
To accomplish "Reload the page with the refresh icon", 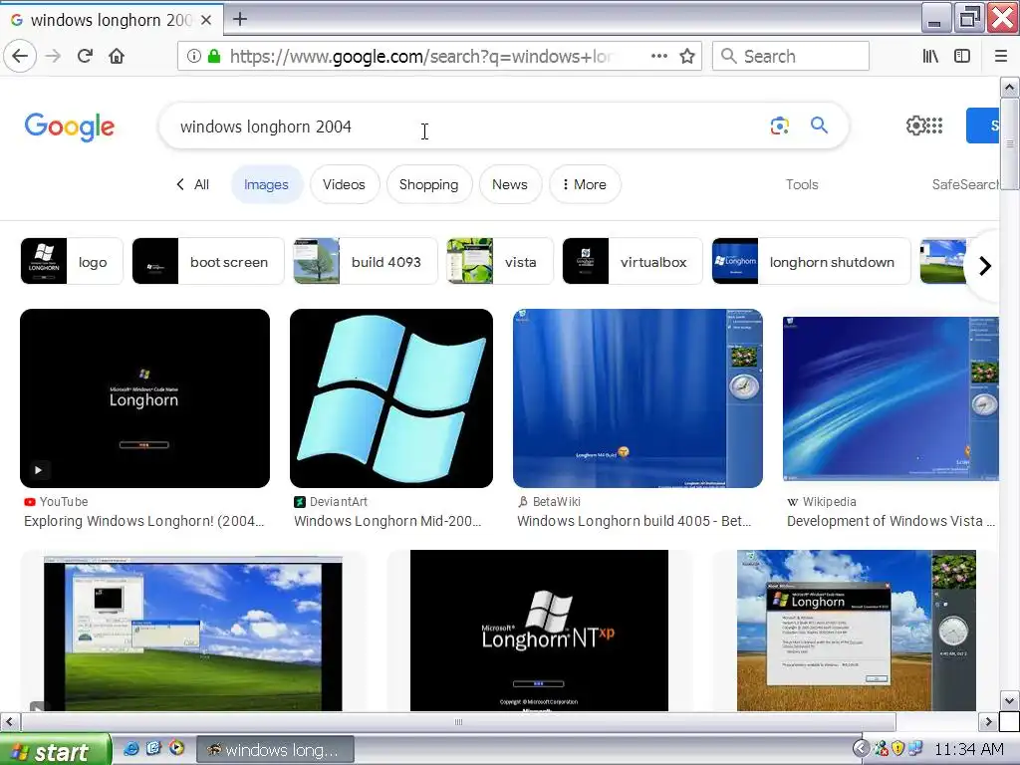I will [x=85, y=56].
